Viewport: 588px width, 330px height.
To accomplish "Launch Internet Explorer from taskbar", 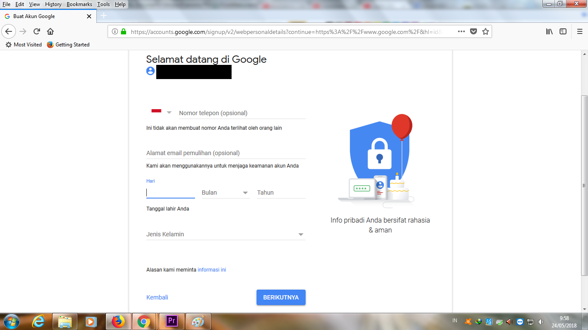I will [x=39, y=321].
